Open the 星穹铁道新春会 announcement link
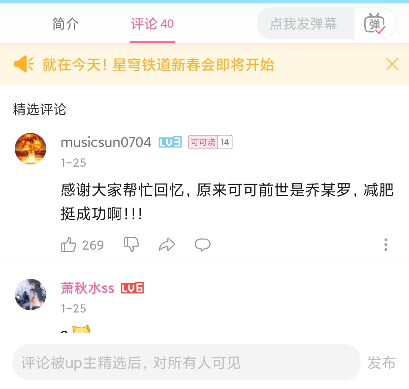 [x=158, y=64]
